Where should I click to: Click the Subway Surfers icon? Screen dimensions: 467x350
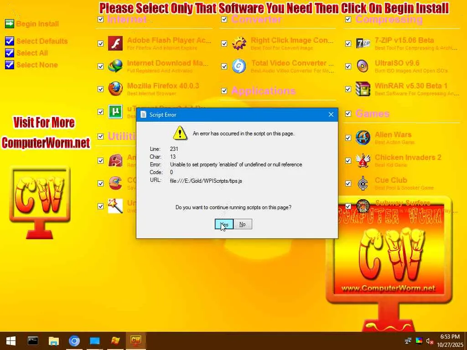[x=363, y=206]
